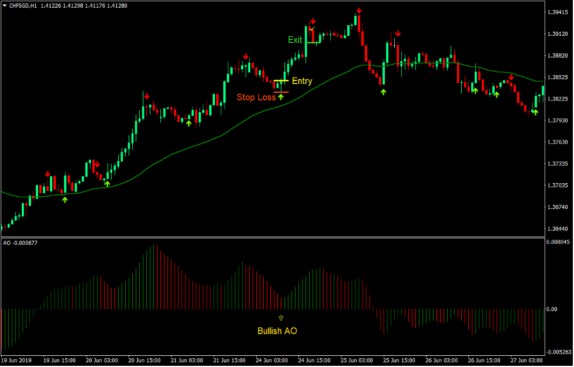Click the leftmost green up arrow signal
Viewport: 574px width, 367px height.
pos(65,200)
